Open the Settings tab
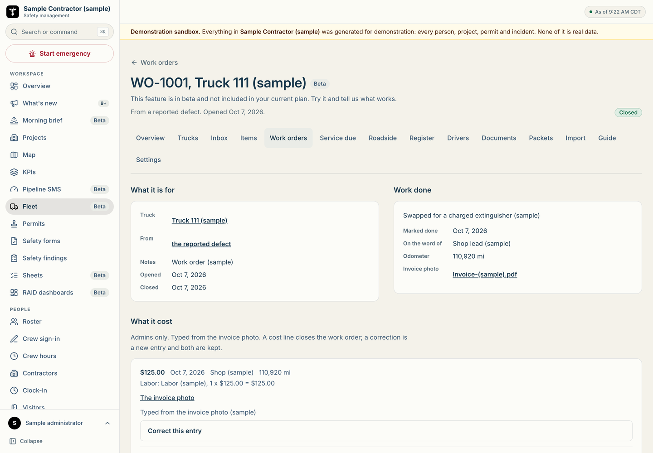This screenshot has height=453, width=653. click(x=148, y=160)
